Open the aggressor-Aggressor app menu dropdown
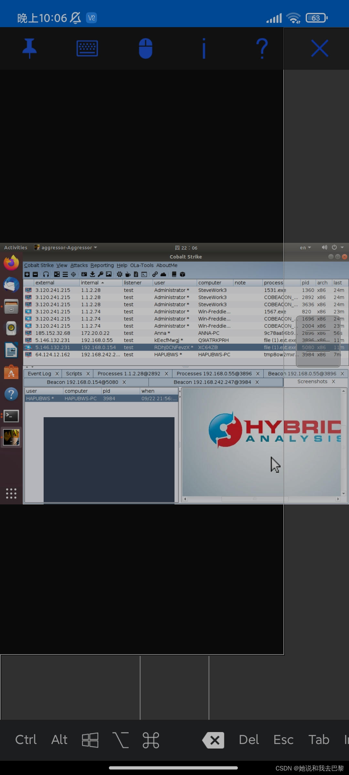This screenshot has height=775, width=349. click(x=66, y=247)
